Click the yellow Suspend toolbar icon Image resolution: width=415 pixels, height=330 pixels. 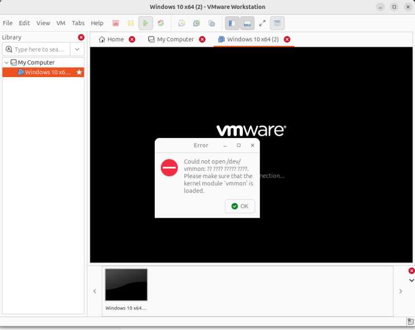[x=131, y=23]
